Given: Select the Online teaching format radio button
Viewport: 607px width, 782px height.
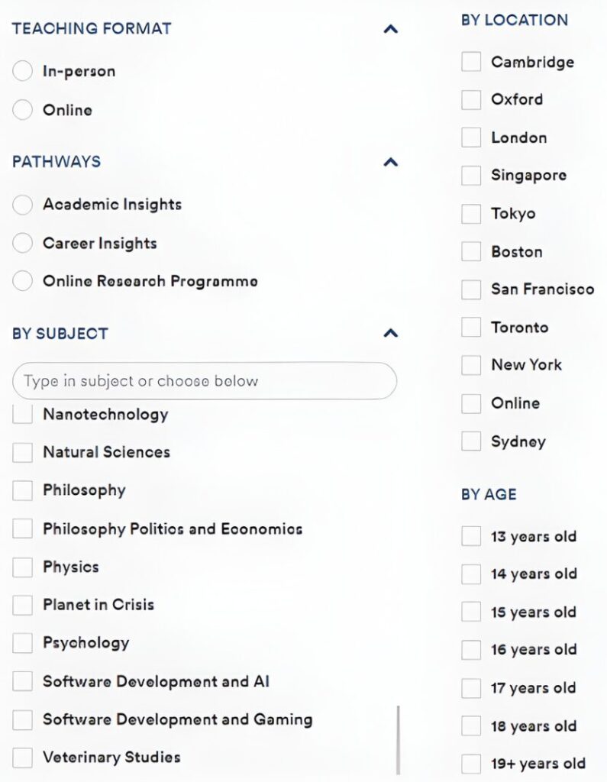Looking at the screenshot, I should [23, 110].
